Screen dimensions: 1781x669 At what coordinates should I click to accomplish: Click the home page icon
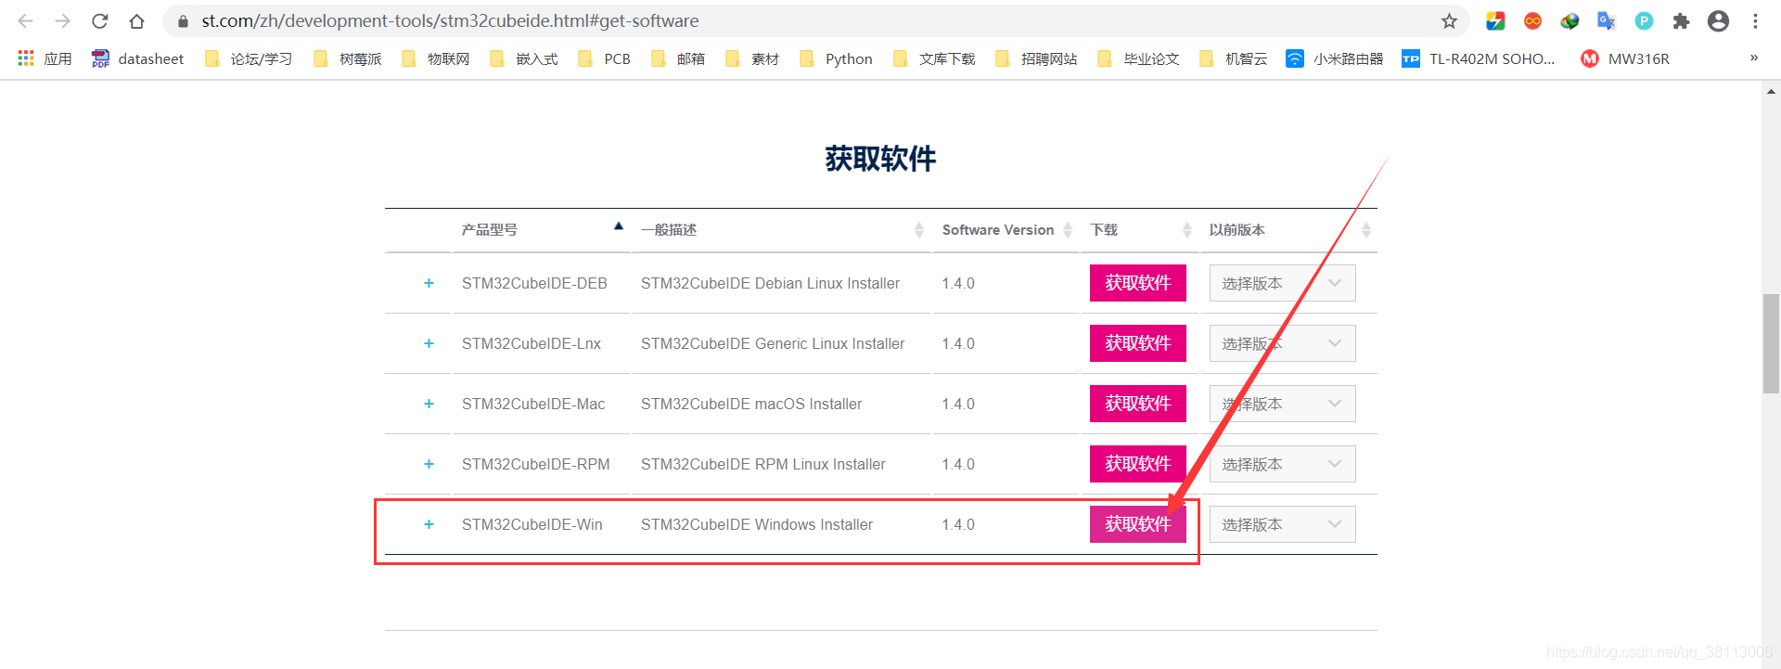tap(136, 21)
